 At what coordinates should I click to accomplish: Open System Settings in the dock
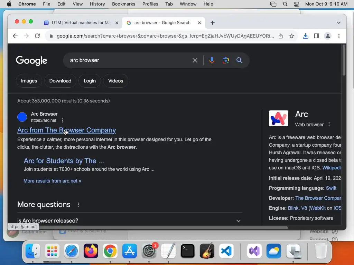pos(149,251)
